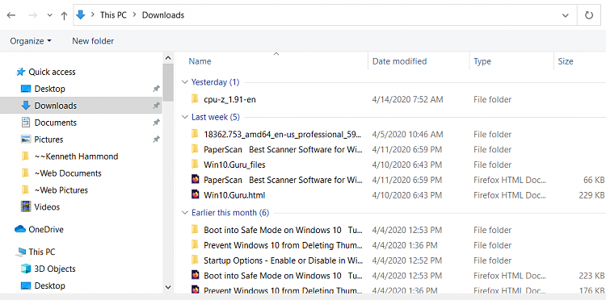Click the pin icon next to Documents
606x300 pixels.
[x=156, y=123]
